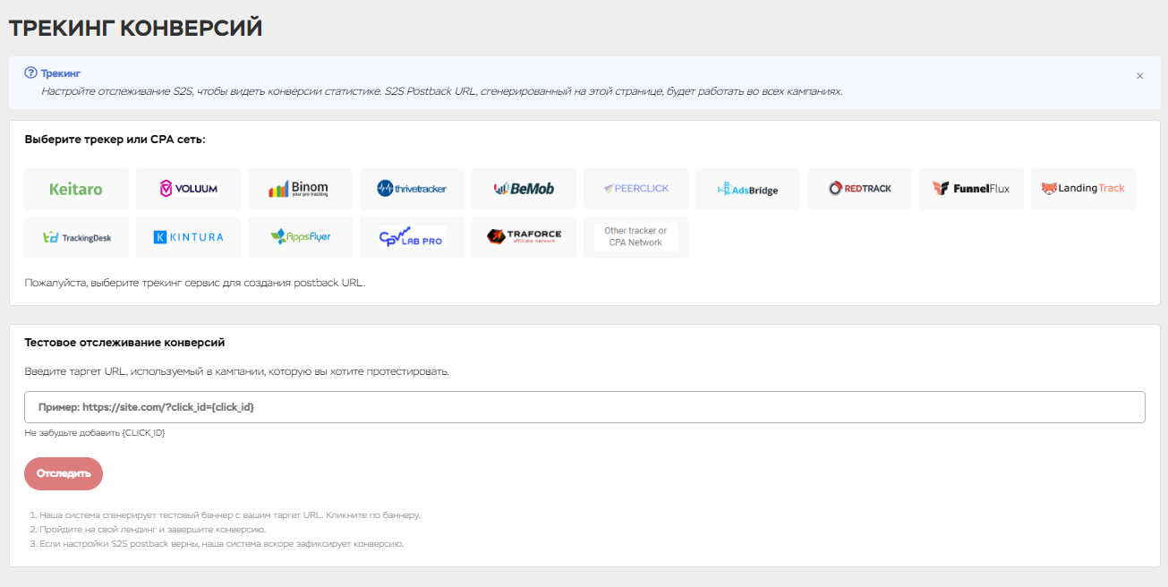Viewport: 1168px width, 587px height.
Task: Select the ThriveTracker logo
Action: (x=412, y=189)
